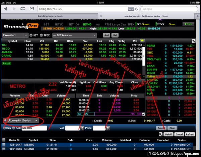
Task: Open the Favourite 1 dropdown
Action: pos(15,35)
